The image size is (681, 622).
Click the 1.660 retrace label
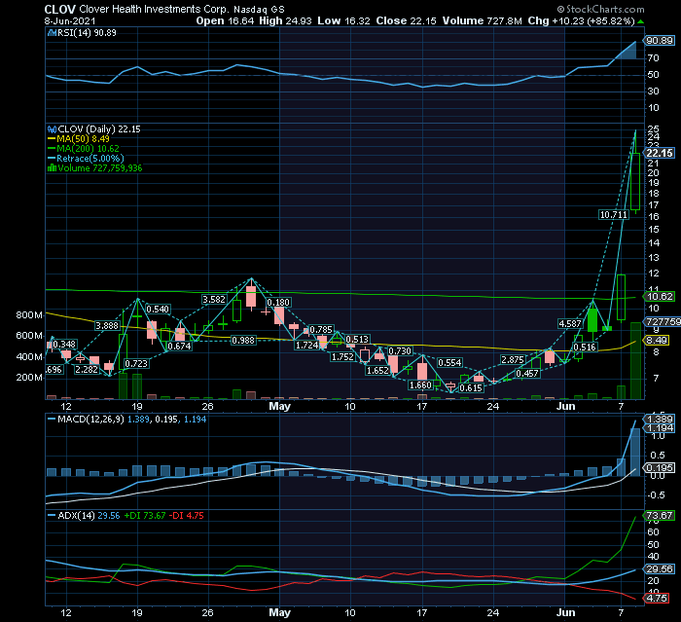click(x=420, y=385)
